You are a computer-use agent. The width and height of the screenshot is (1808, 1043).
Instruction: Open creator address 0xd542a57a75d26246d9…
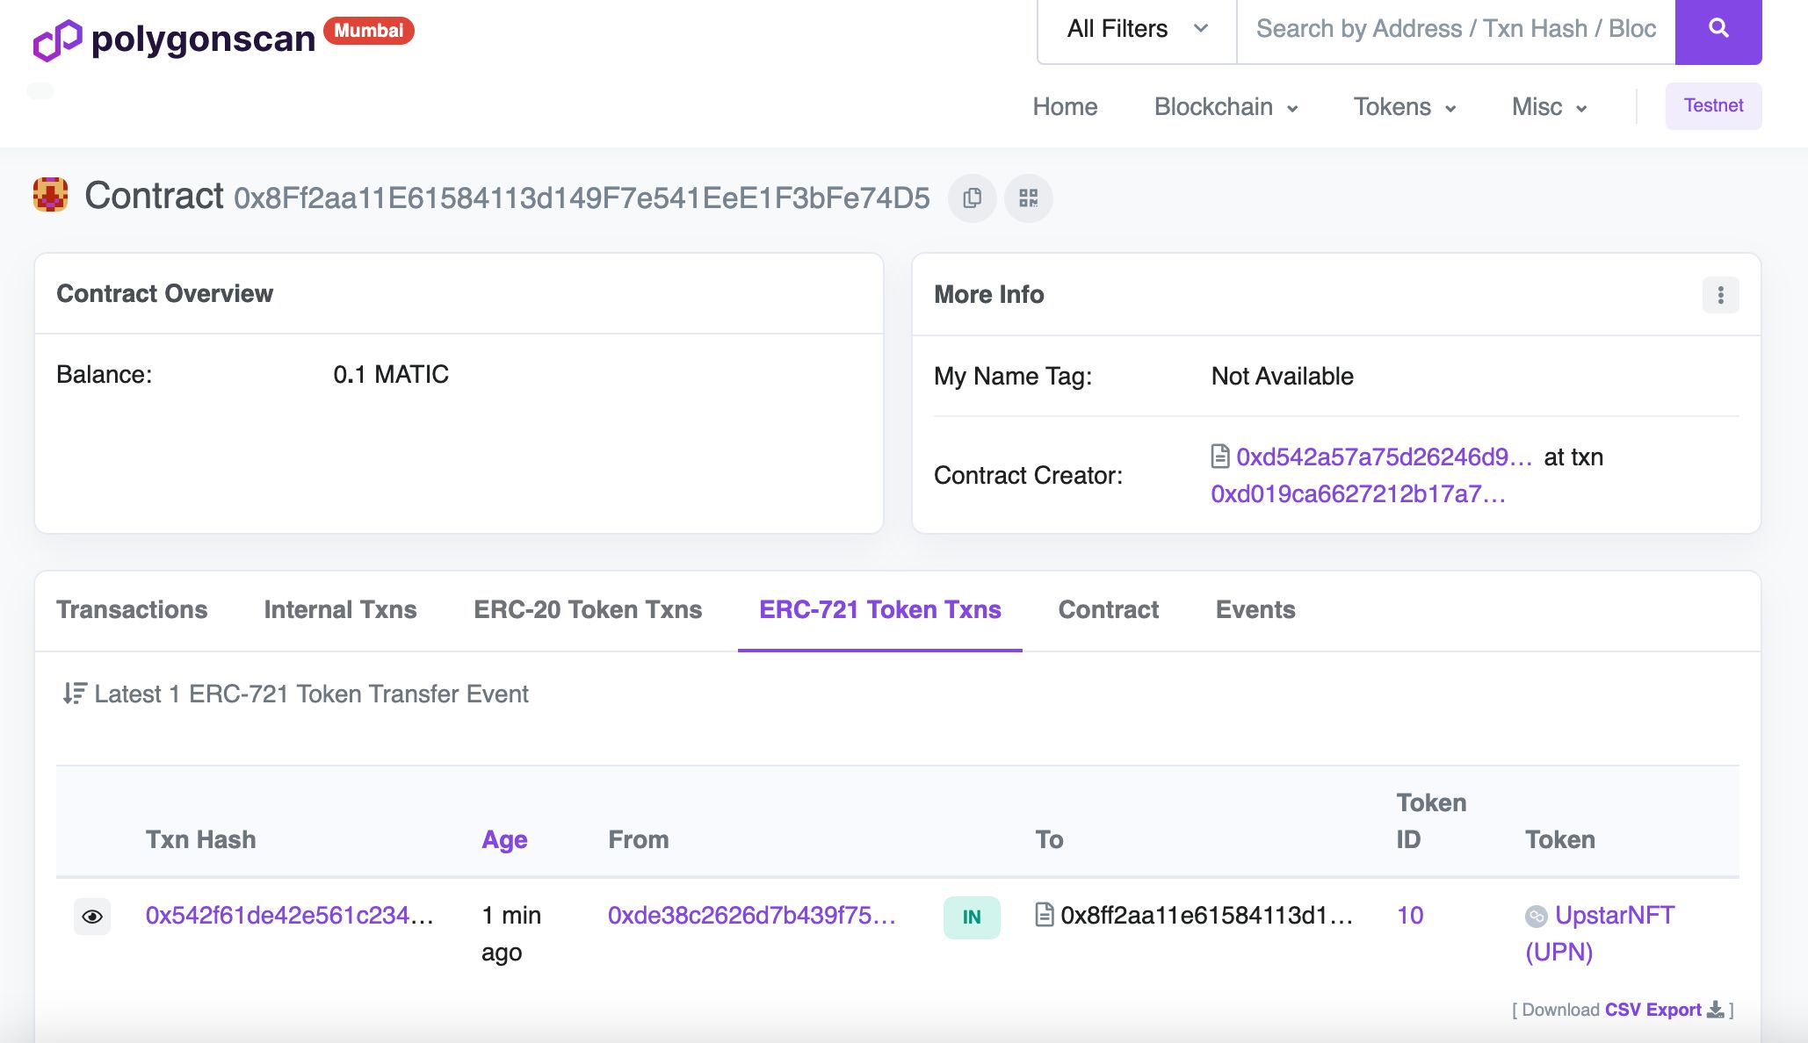1384,457
